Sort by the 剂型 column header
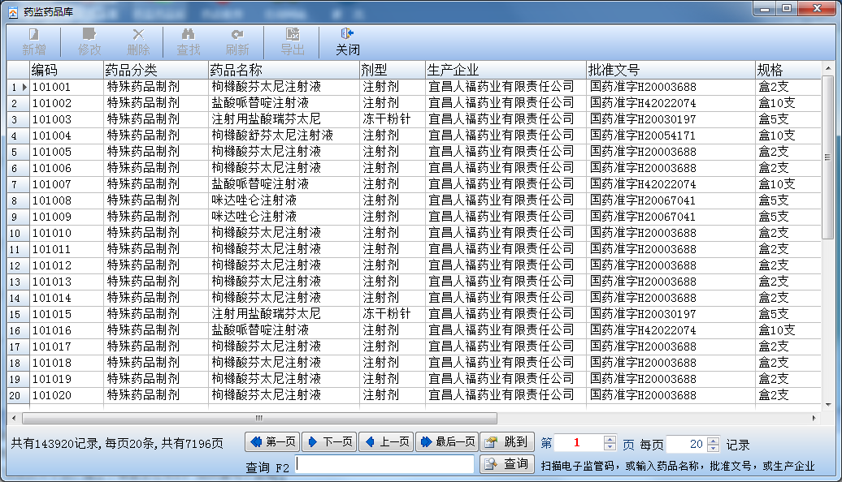This screenshot has width=842, height=482. (392, 71)
